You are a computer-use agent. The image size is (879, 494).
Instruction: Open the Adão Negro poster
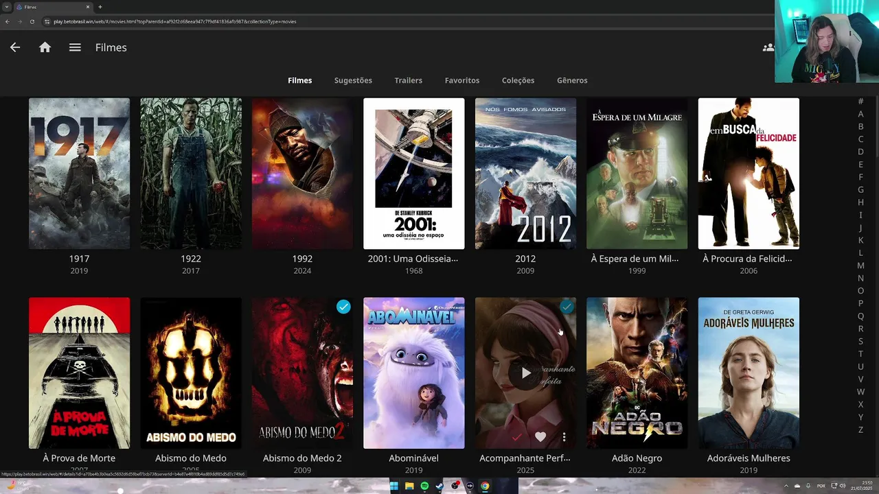pos(637,373)
